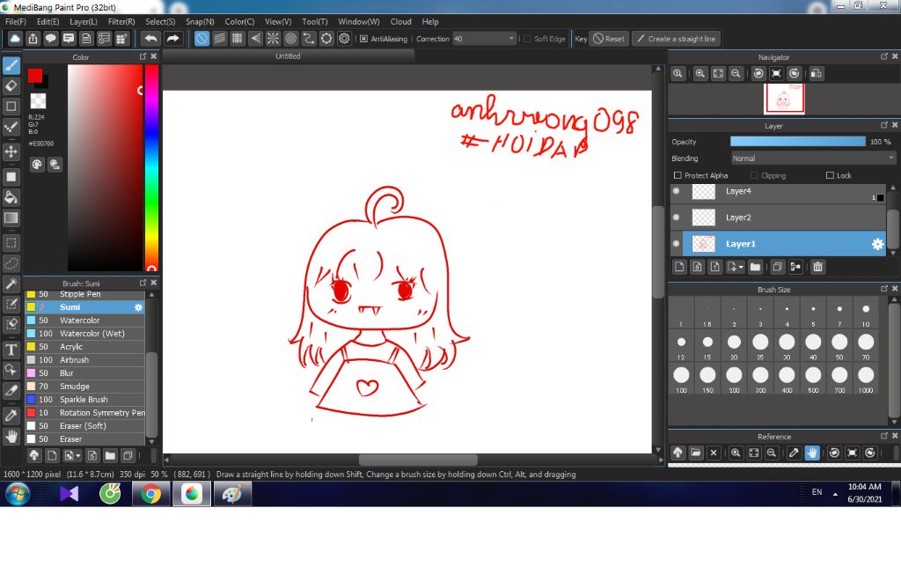Open the Select menu
901x582 pixels.
click(160, 22)
